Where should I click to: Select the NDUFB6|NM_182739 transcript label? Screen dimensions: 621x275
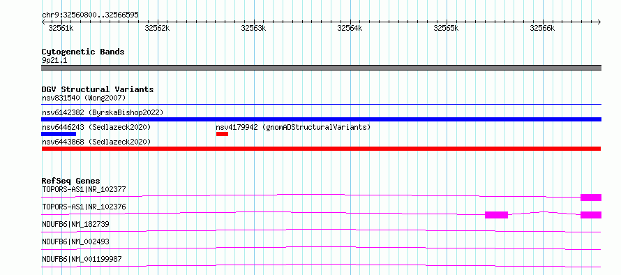click(75, 224)
